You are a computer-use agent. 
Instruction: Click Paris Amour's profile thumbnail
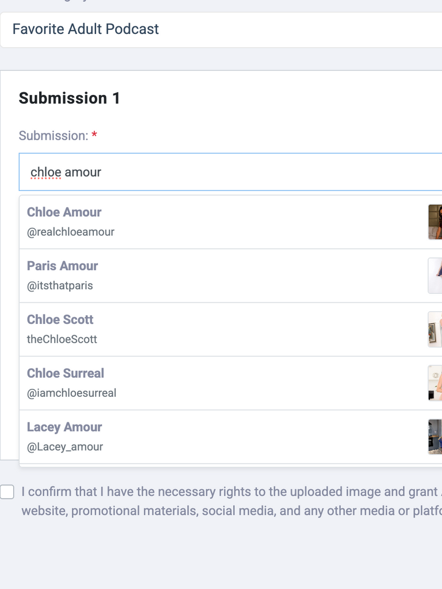[435, 276]
